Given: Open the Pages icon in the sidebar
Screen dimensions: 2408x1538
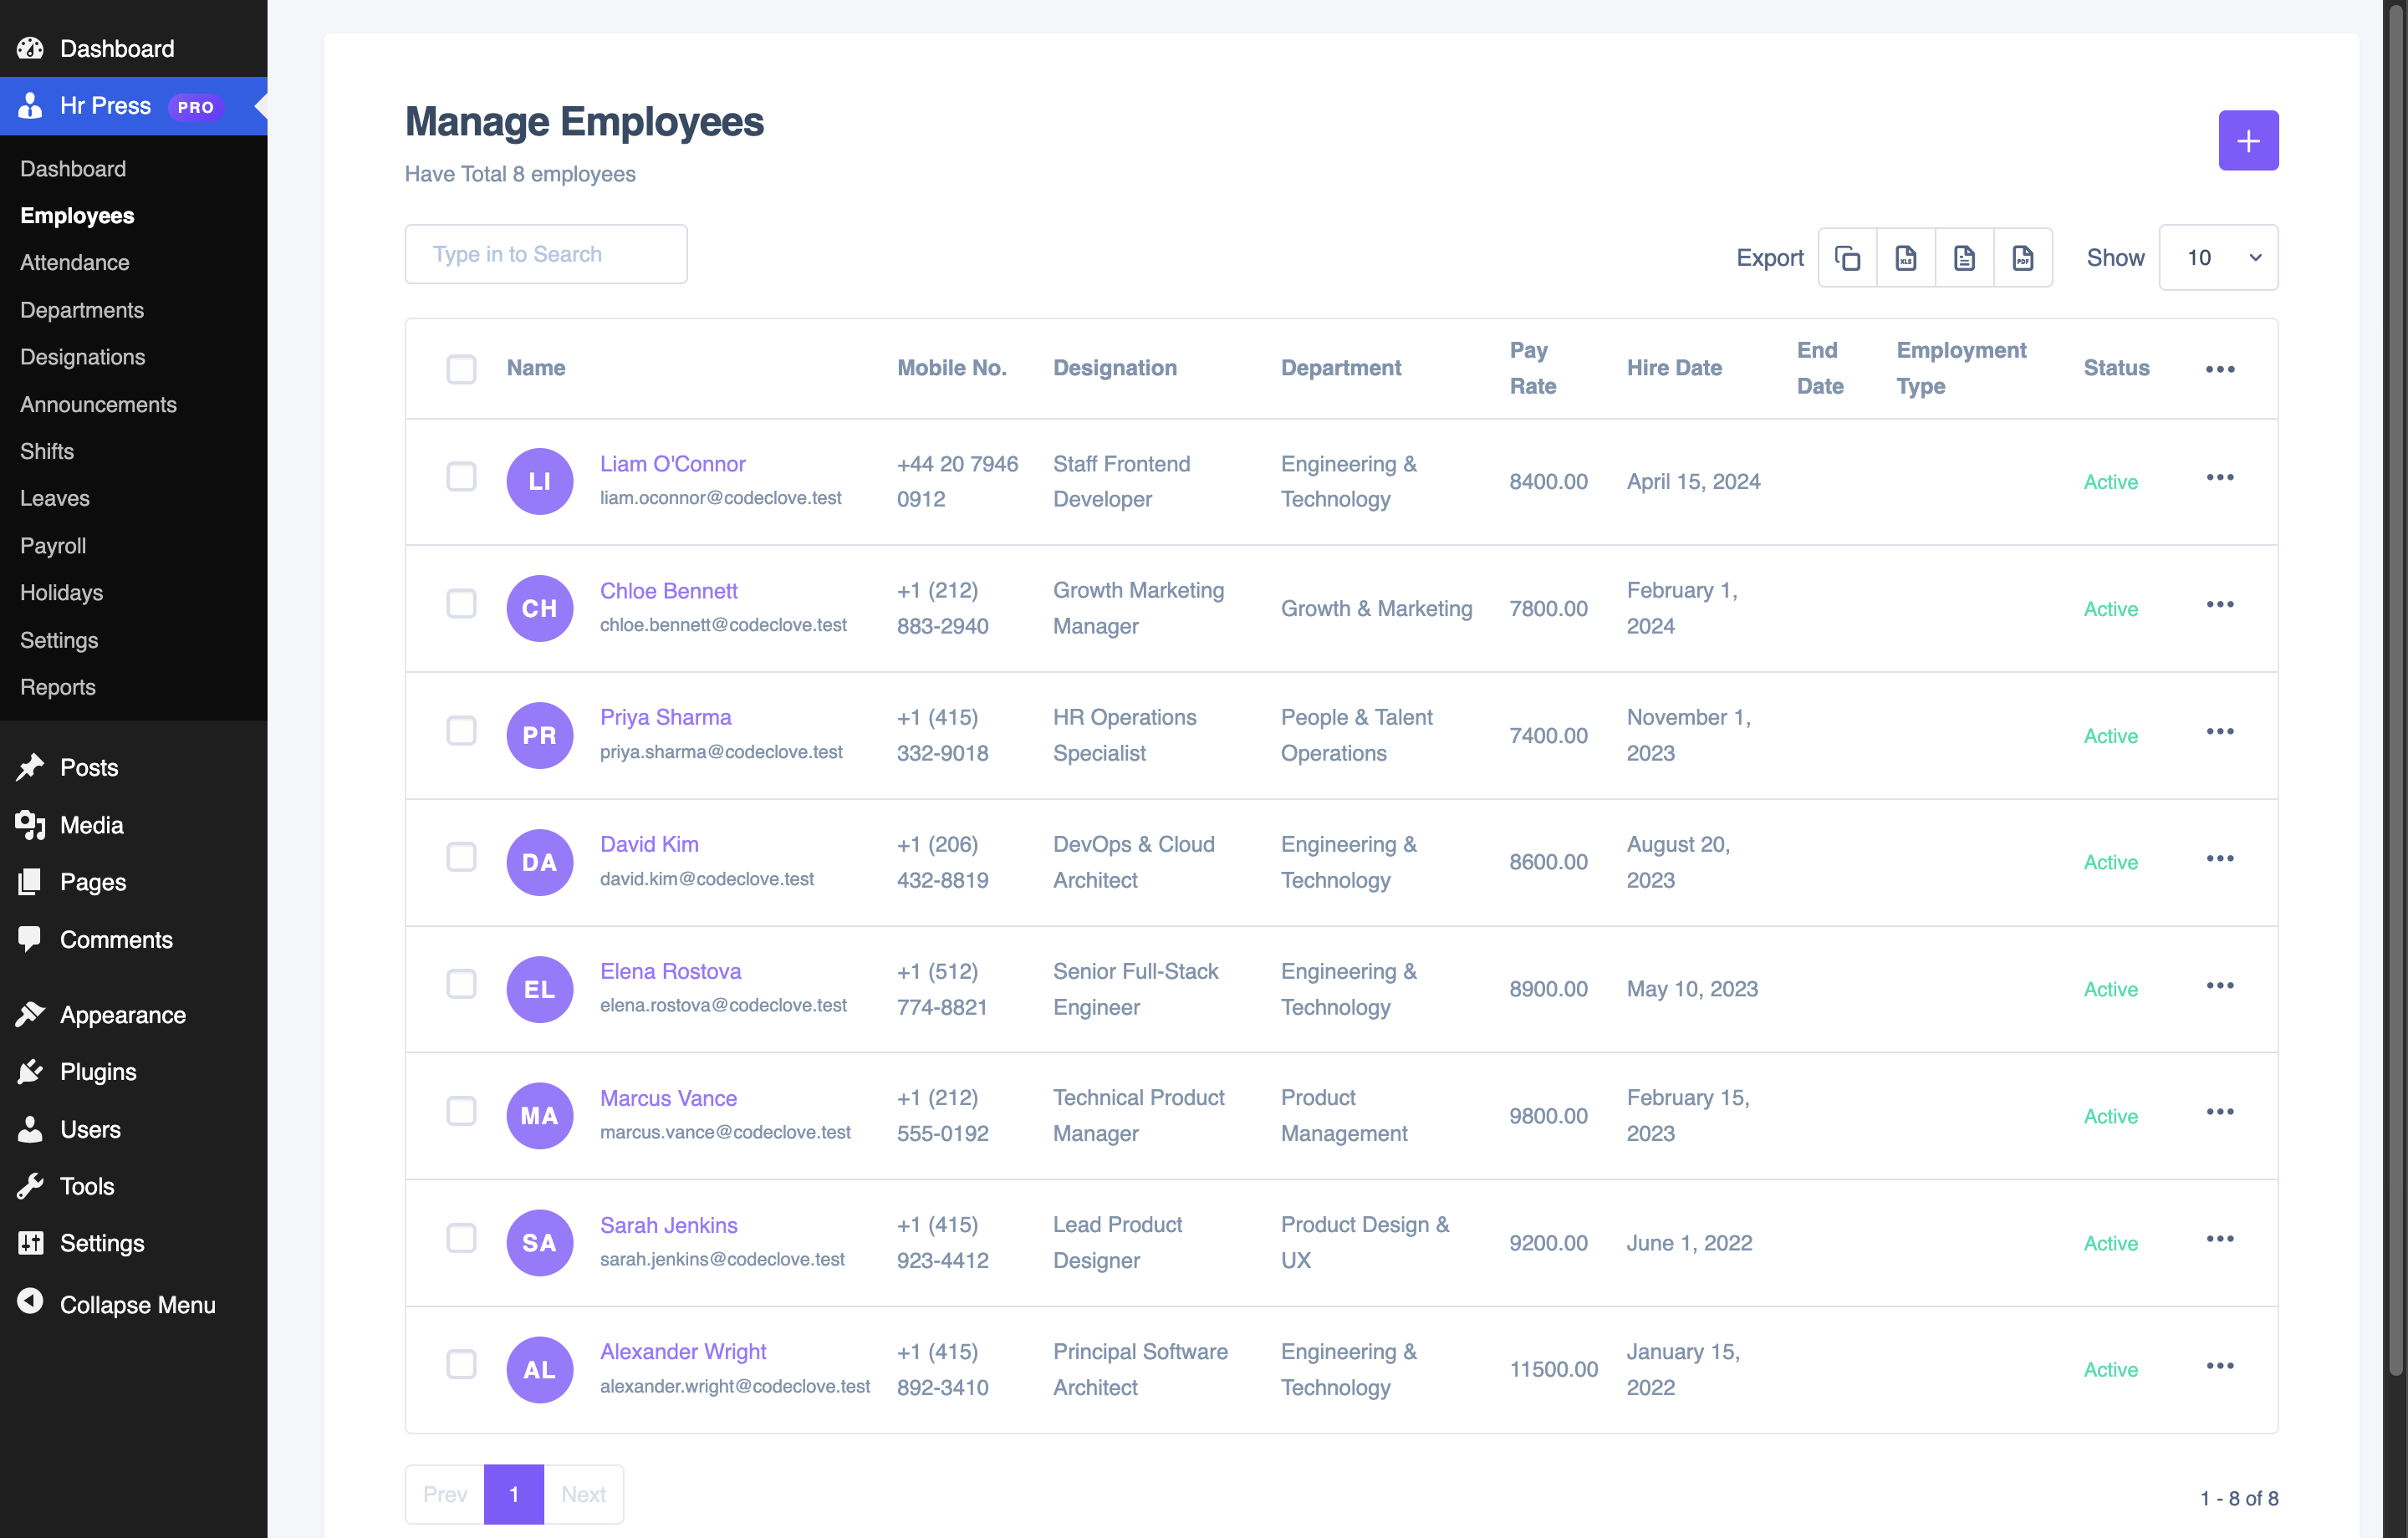Looking at the screenshot, I should [30, 882].
